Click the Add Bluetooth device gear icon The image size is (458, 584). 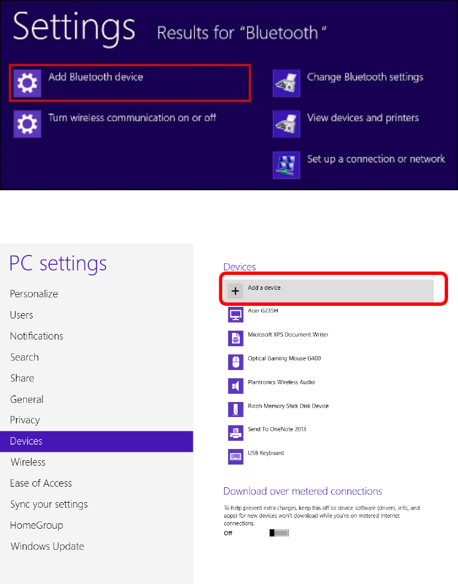(x=27, y=83)
